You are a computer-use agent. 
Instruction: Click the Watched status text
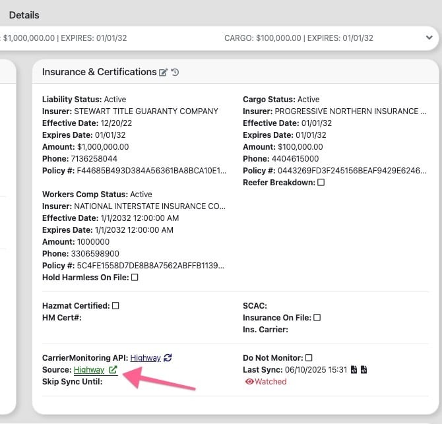tap(270, 382)
